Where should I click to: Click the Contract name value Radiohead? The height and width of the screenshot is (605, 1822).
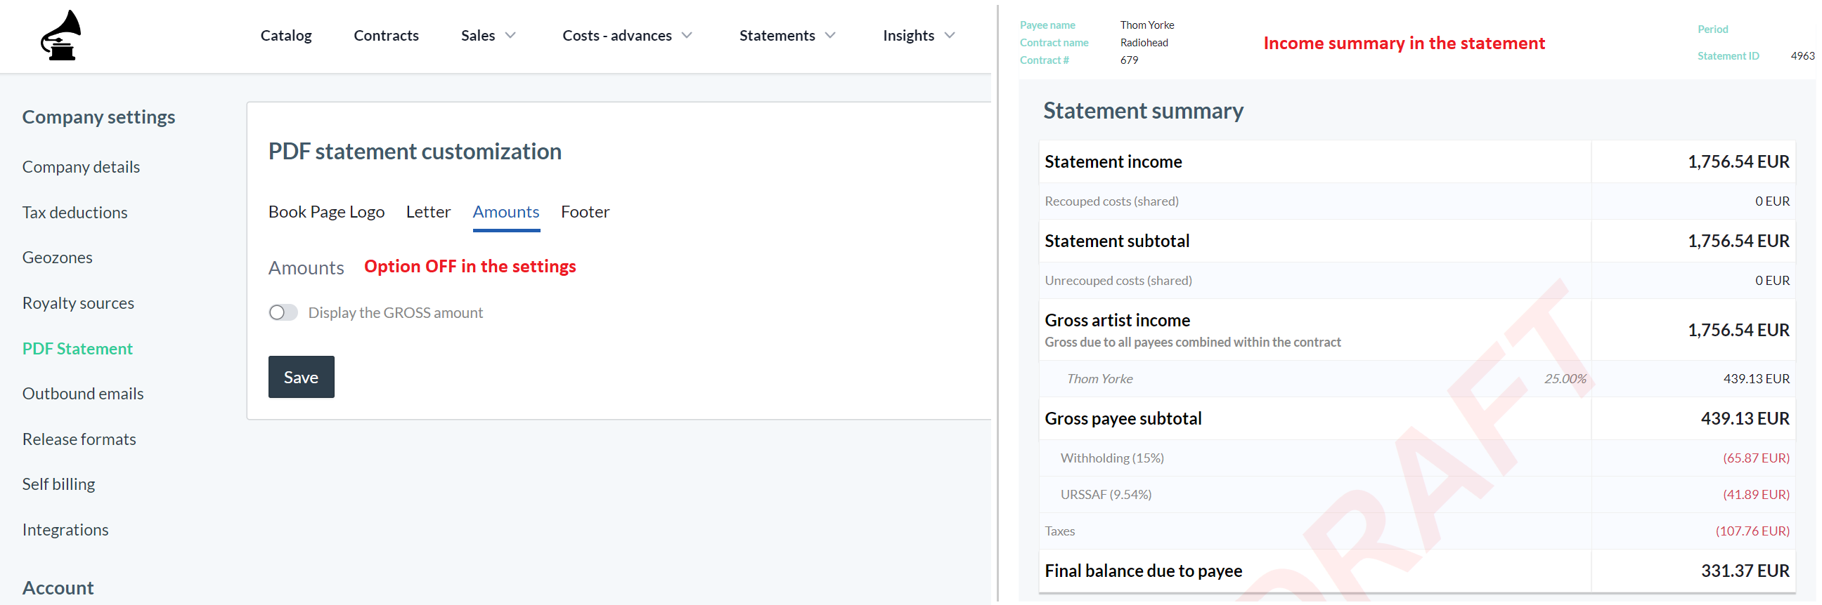tap(1144, 43)
